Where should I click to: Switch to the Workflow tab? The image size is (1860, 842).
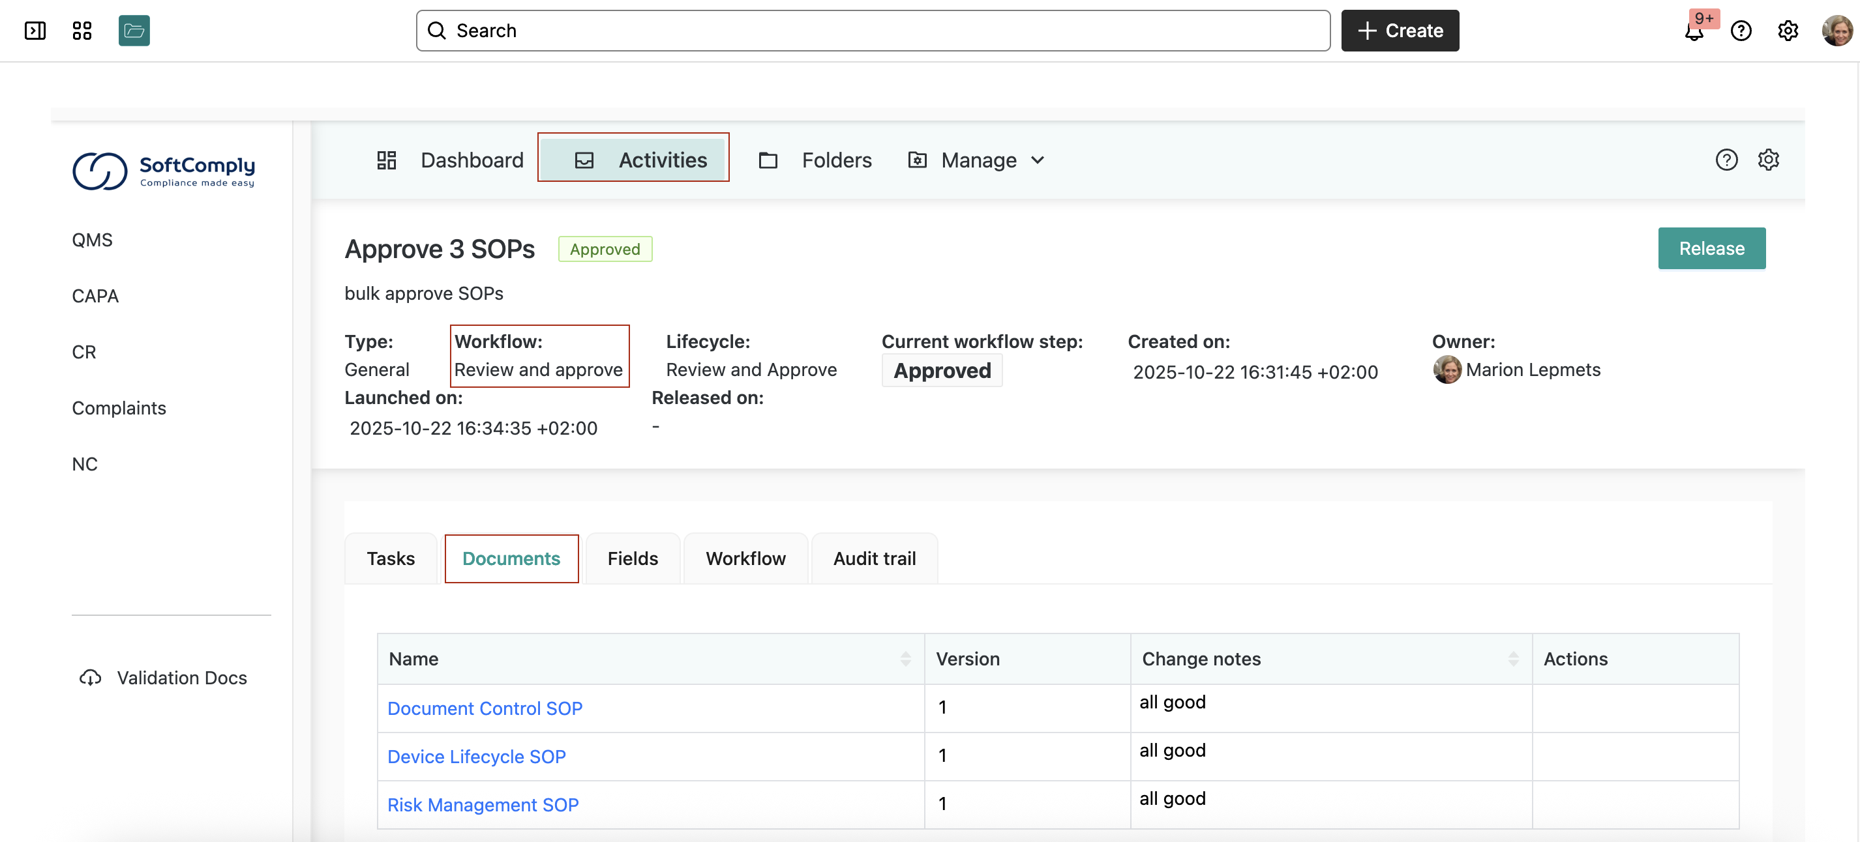(x=745, y=559)
